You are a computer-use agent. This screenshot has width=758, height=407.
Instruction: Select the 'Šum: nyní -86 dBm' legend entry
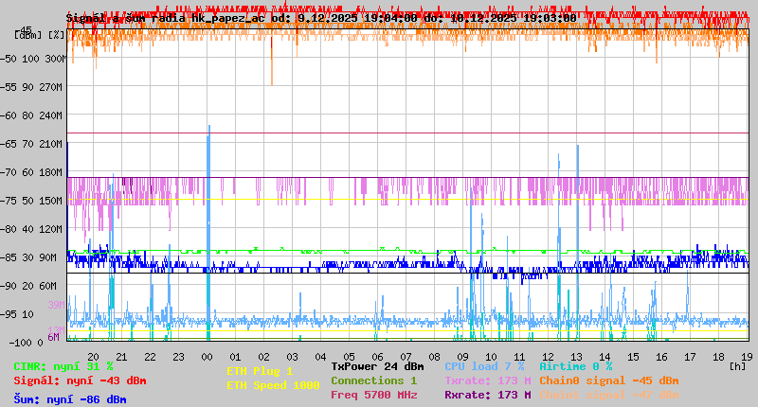point(70,399)
